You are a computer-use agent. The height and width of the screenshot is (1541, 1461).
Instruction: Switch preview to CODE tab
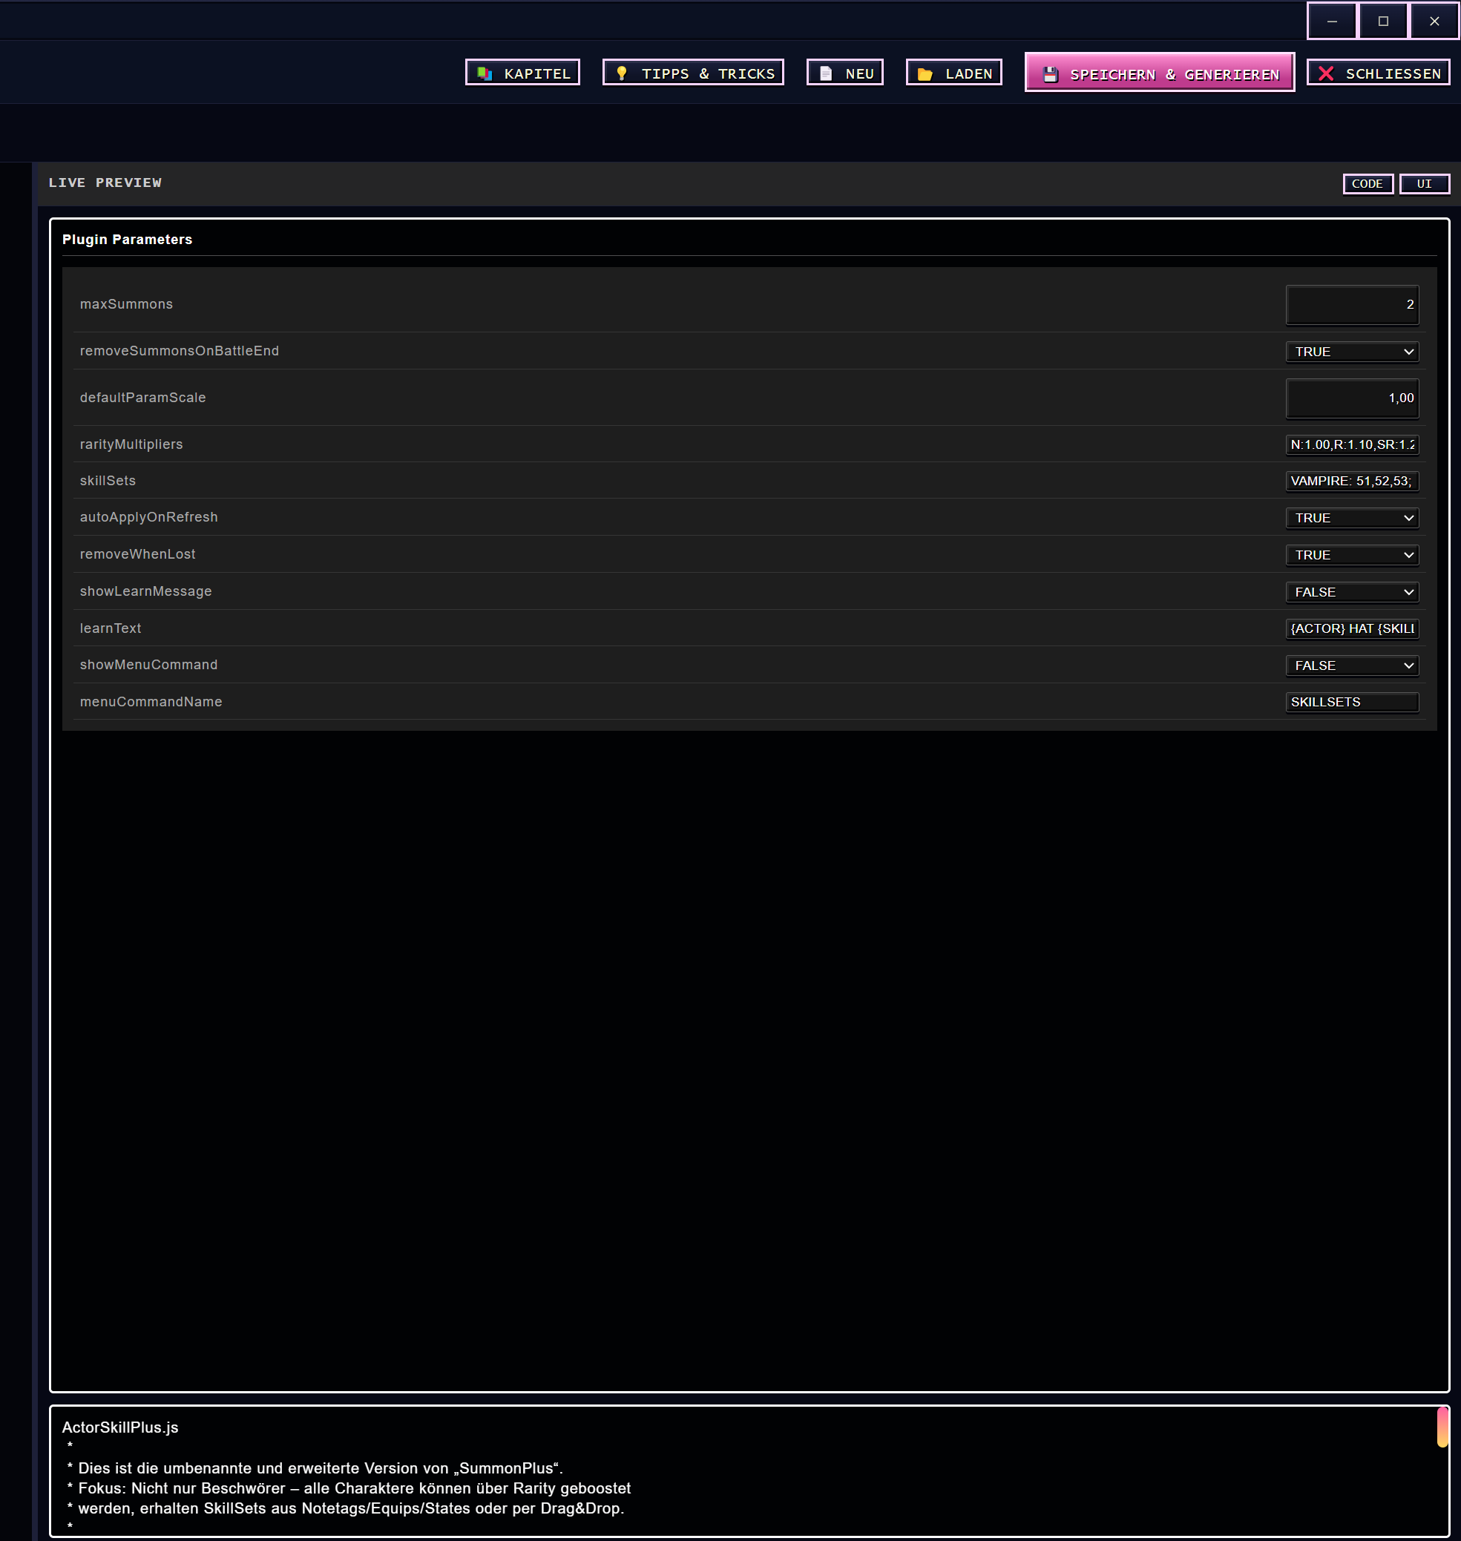tap(1368, 184)
